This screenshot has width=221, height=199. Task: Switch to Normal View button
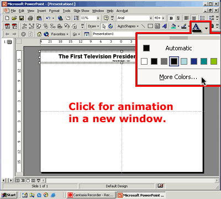pos(18,180)
